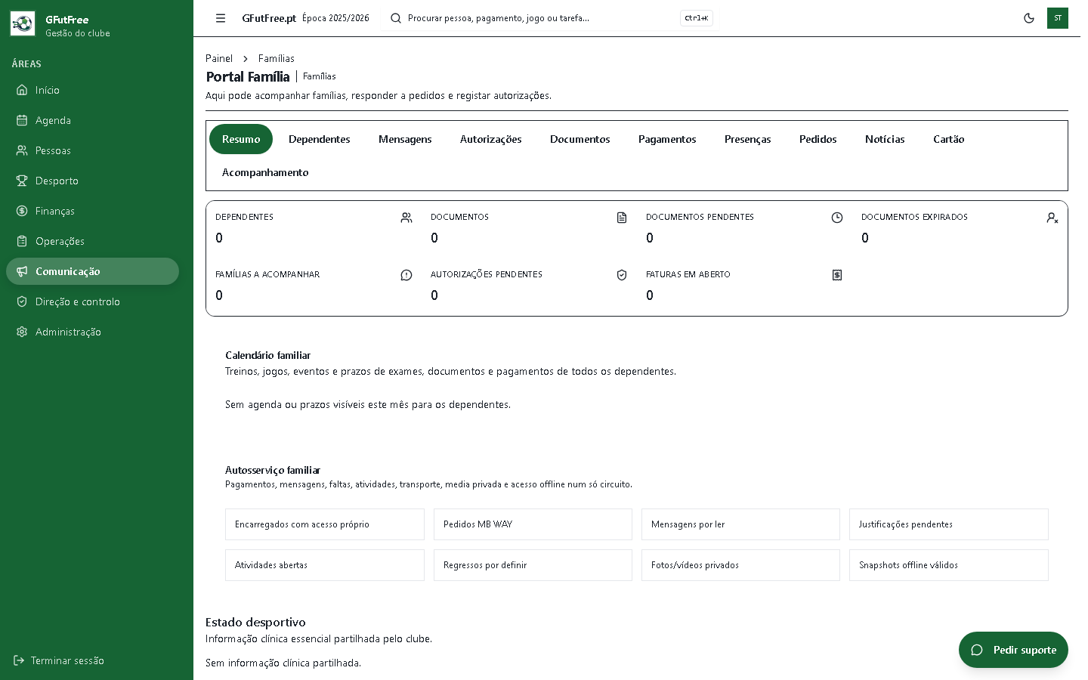This screenshot has width=1088, height=680.
Task: Open the Notícias tab
Action: 885,139
